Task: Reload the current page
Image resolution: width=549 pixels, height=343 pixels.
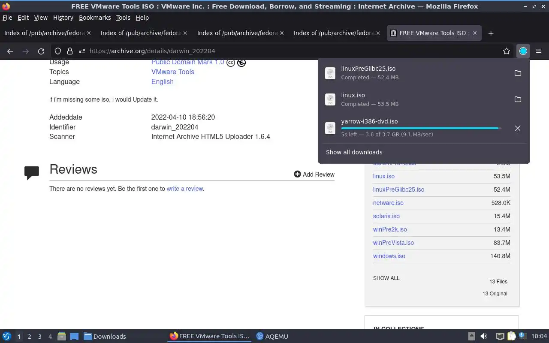Action: coord(41,51)
